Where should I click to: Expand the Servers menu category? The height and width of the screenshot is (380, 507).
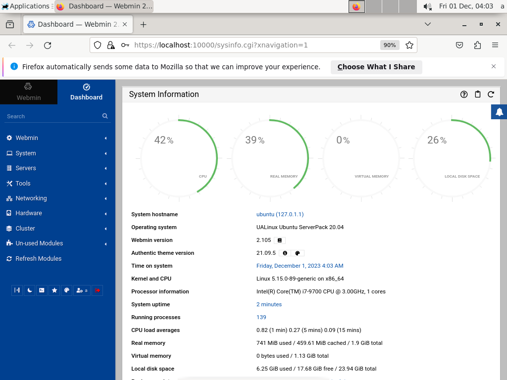pyautogui.click(x=57, y=168)
